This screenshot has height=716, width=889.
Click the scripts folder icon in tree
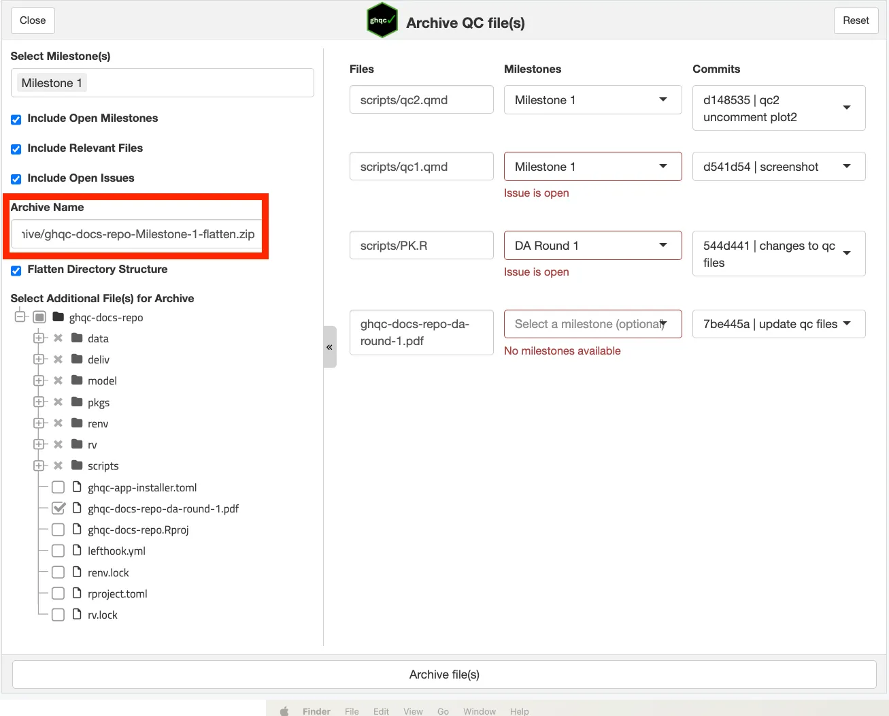tap(77, 466)
